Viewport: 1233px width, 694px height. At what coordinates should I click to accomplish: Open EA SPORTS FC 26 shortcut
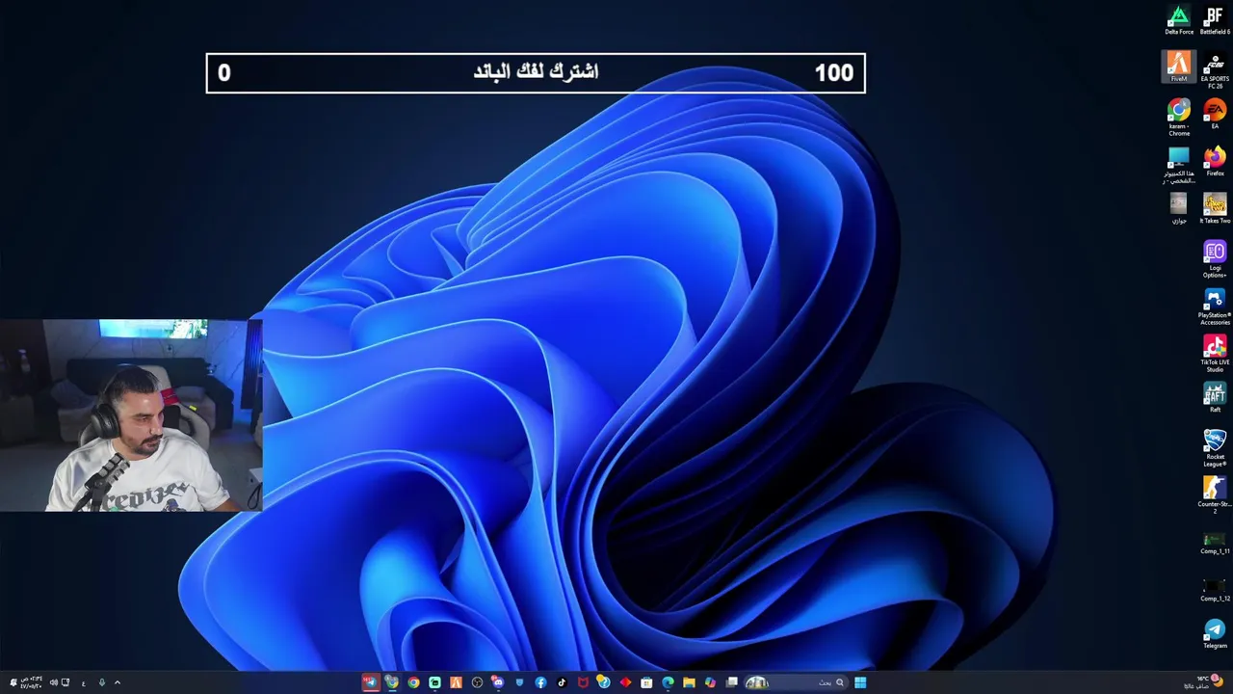(x=1215, y=71)
